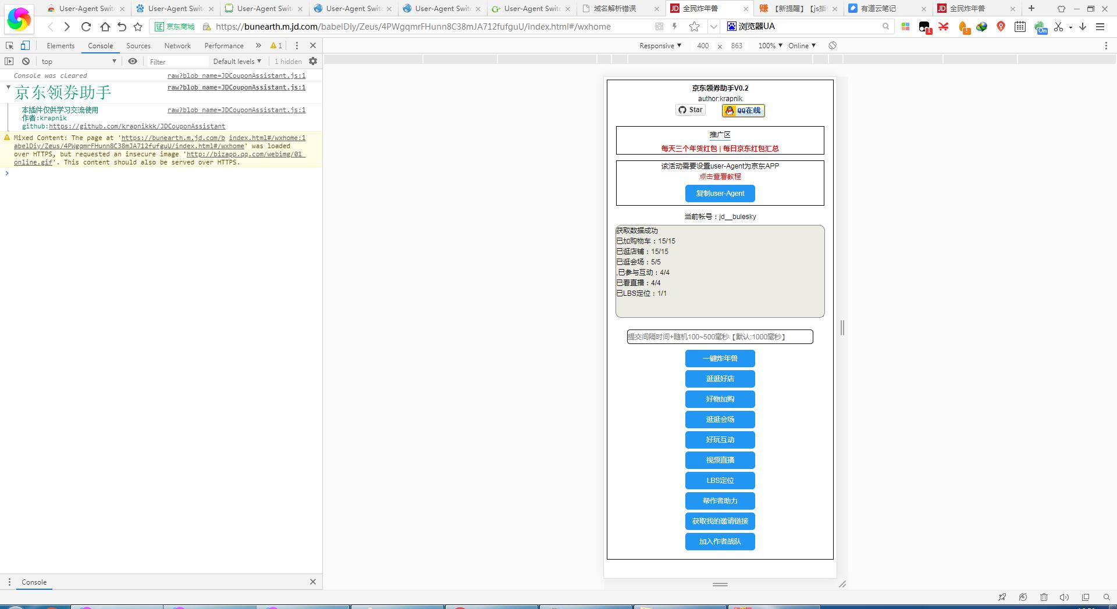The width and height of the screenshot is (1117, 609).
Task: Click the submit interval input field
Action: pos(720,337)
